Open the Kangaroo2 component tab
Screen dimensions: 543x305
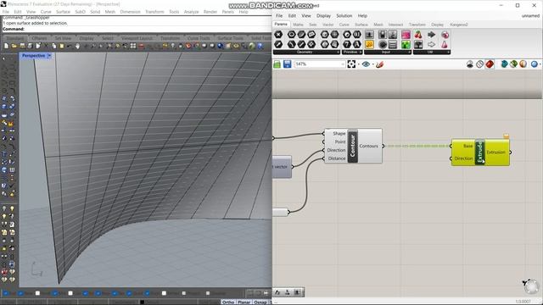(459, 25)
